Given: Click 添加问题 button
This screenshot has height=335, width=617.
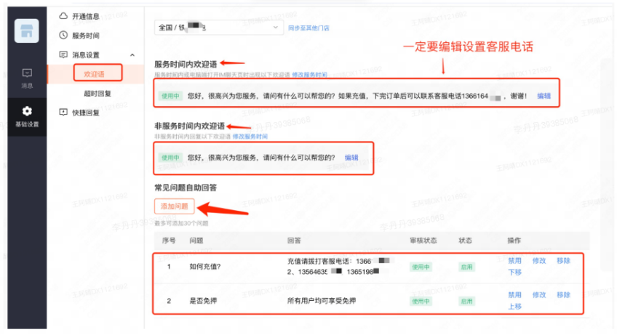Looking at the screenshot, I should 174,206.
